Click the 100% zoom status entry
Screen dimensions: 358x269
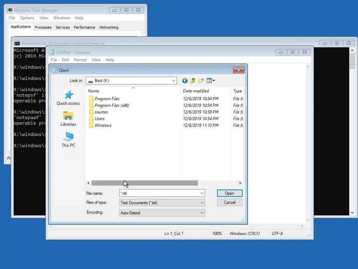217,234
